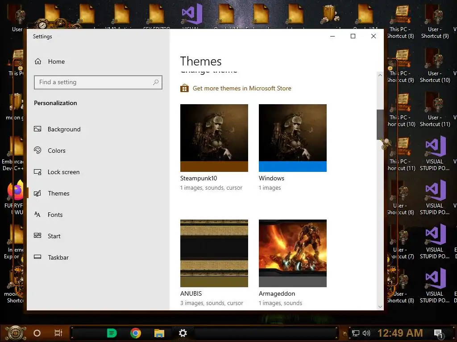The image size is (457, 342).
Task: Select This PC - Shortcut (8) desktop icon
Action: coord(402,21)
